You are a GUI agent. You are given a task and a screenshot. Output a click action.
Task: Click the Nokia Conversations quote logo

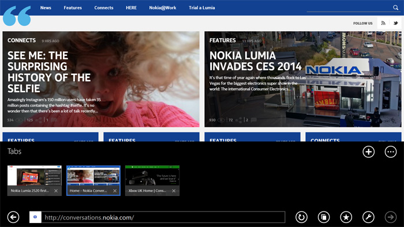click(17, 16)
